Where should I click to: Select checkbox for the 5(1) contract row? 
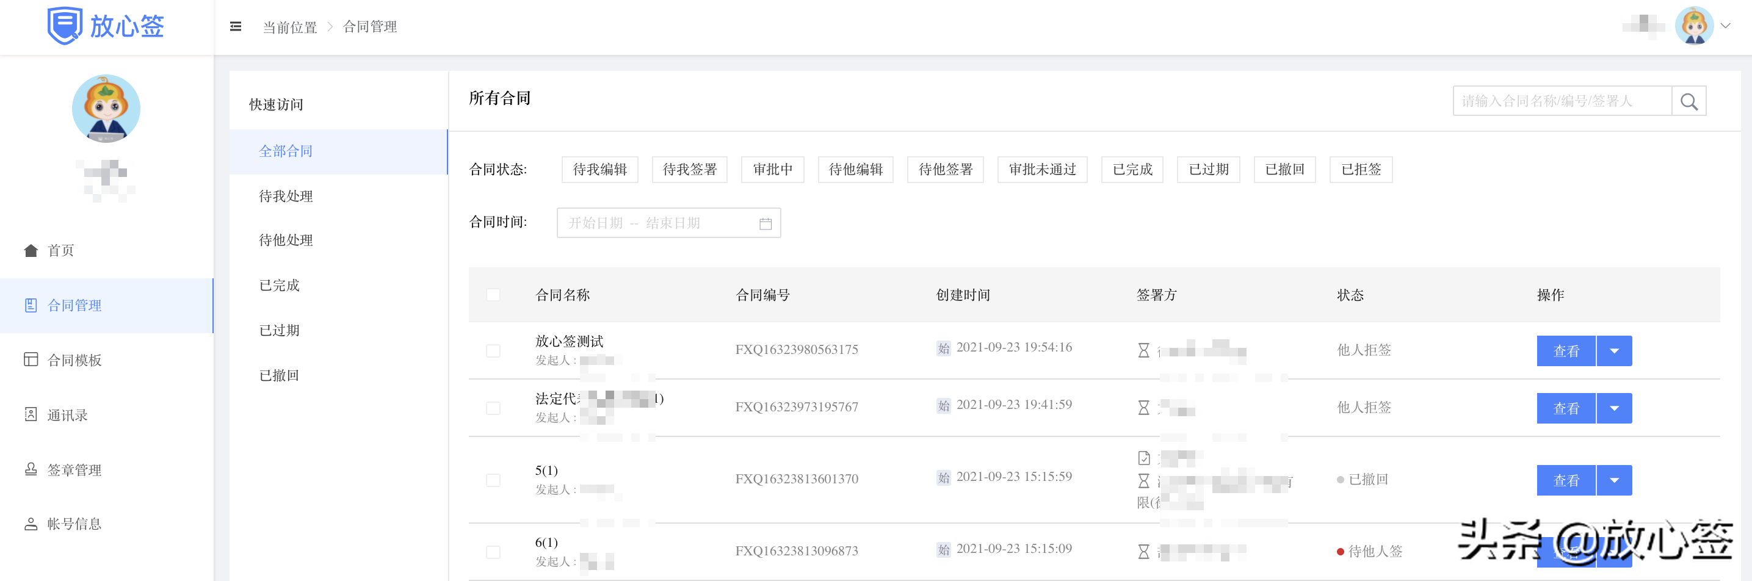coord(493,480)
